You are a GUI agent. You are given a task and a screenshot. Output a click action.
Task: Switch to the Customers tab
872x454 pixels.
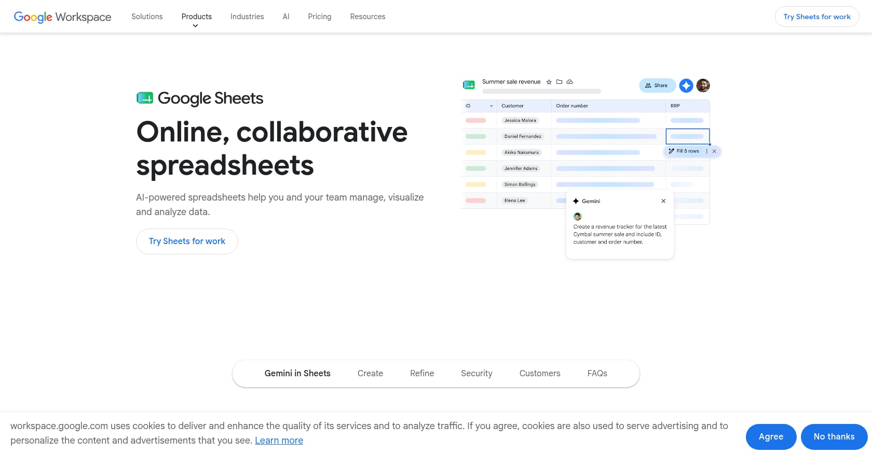click(x=540, y=373)
